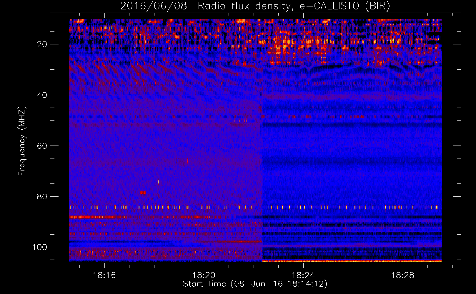Select the 'Frequency (MHZ)' axis label
This screenshot has height=294, width=476.
point(22,141)
